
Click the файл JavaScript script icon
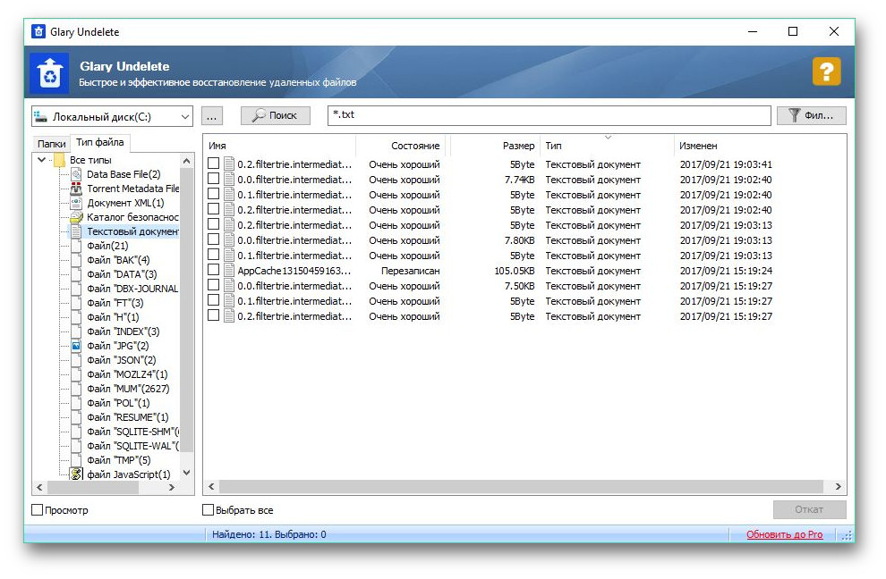[76, 474]
